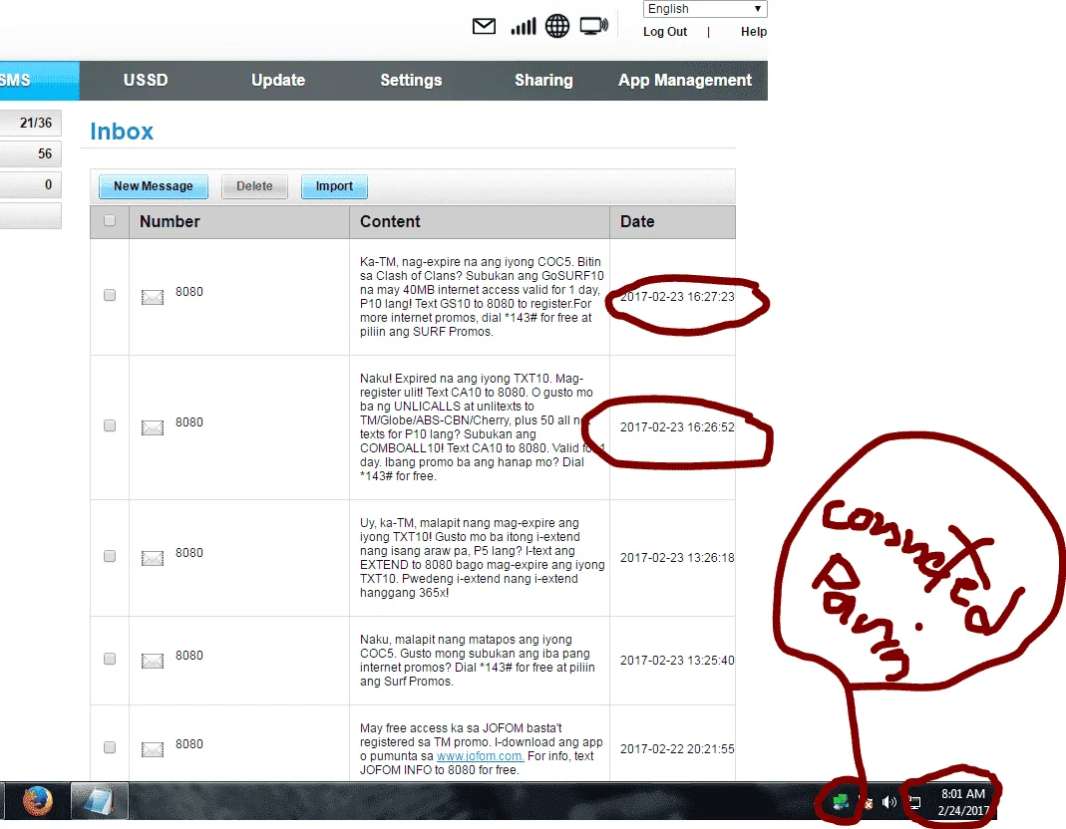The width and height of the screenshot is (1066, 829).
Task: Click the Delete button
Action: point(254,186)
